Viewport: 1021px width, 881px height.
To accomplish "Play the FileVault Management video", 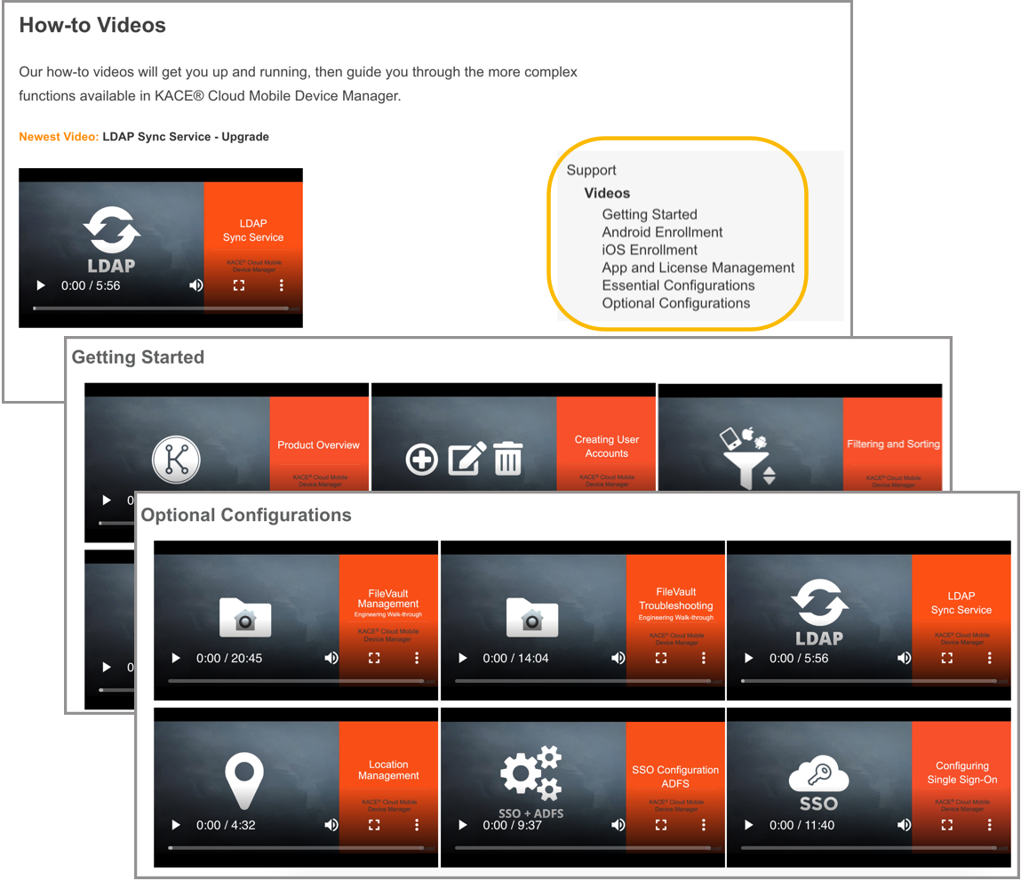I will click(176, 659).
